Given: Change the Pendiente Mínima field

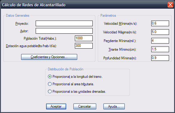Looking at the screenshot, I should click(x=160, y=41).
